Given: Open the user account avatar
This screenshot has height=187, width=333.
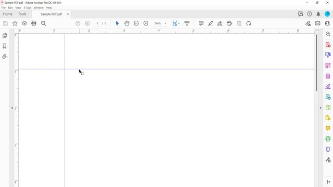Looking at the screenshot, I should click(x=327, y=14).
